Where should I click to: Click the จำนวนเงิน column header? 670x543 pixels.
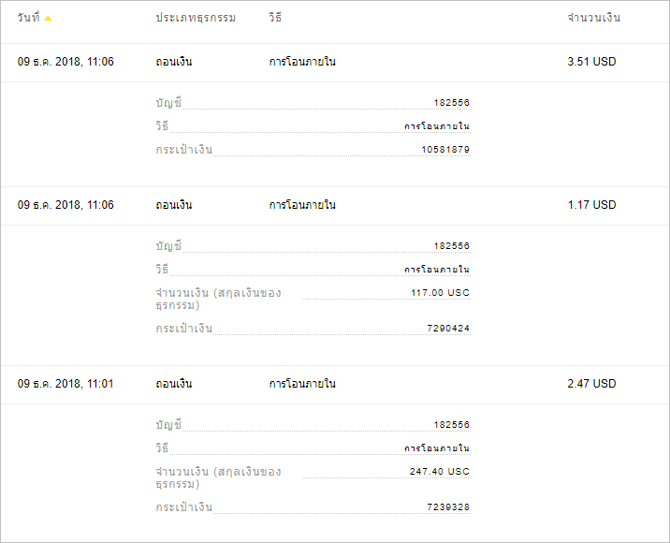tap(594, 18)
